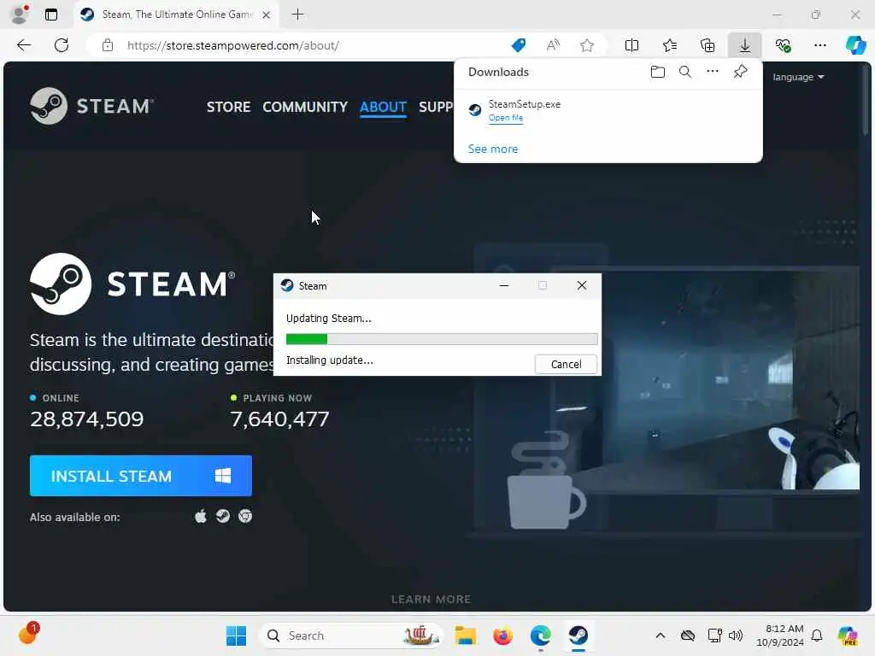
Task: Choose the Chromebook download icon
Action: [x=245, y=516]
